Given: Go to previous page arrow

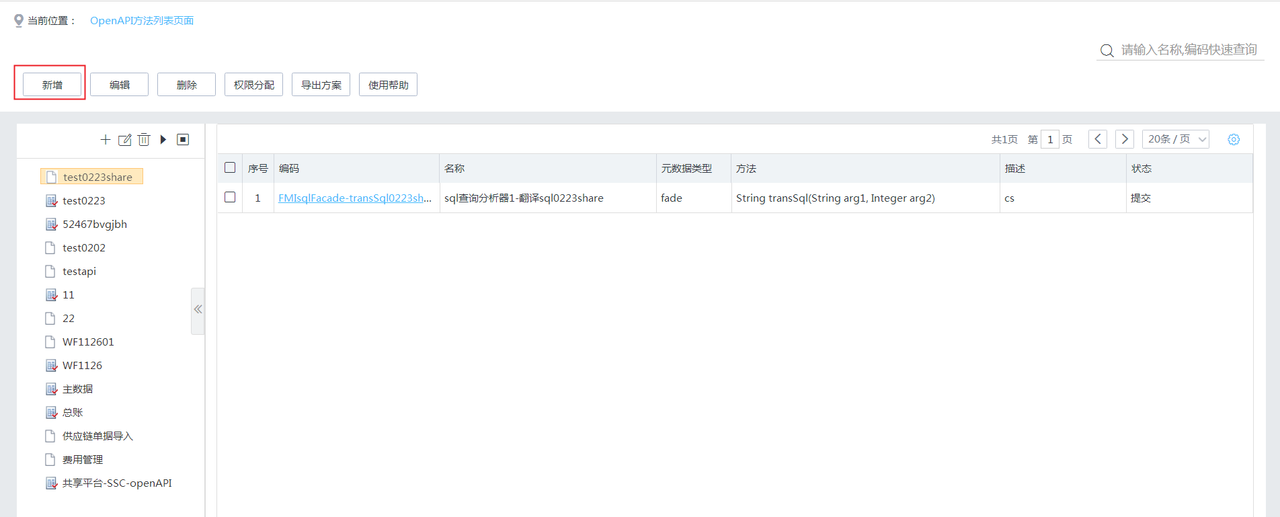Looking at the screenshot, I should [x=1097, y=139].
